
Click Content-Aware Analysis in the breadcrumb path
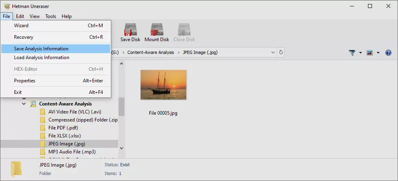(151, 52)
